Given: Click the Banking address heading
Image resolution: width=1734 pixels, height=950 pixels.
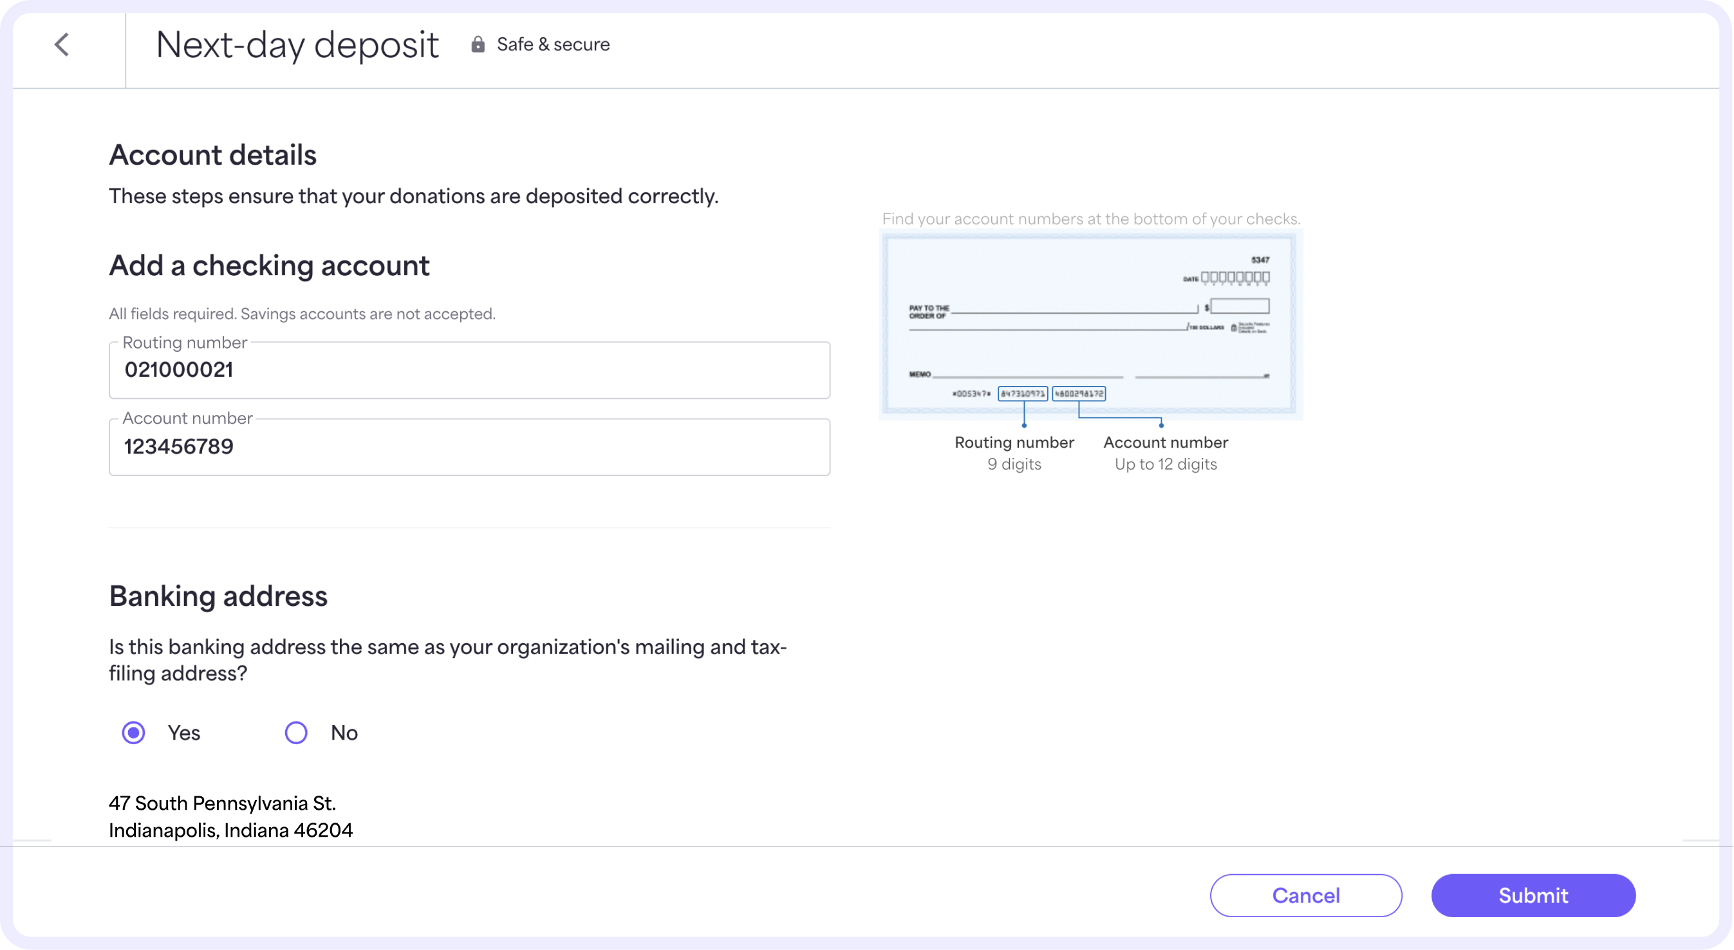Looking at the screenshot, I should point(218,596).
